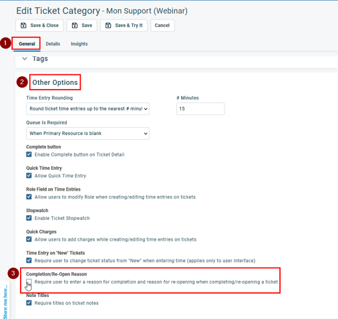338x319 pixels.
Task: Open the Queue Is Required dropdown
Action: (88, 133)
